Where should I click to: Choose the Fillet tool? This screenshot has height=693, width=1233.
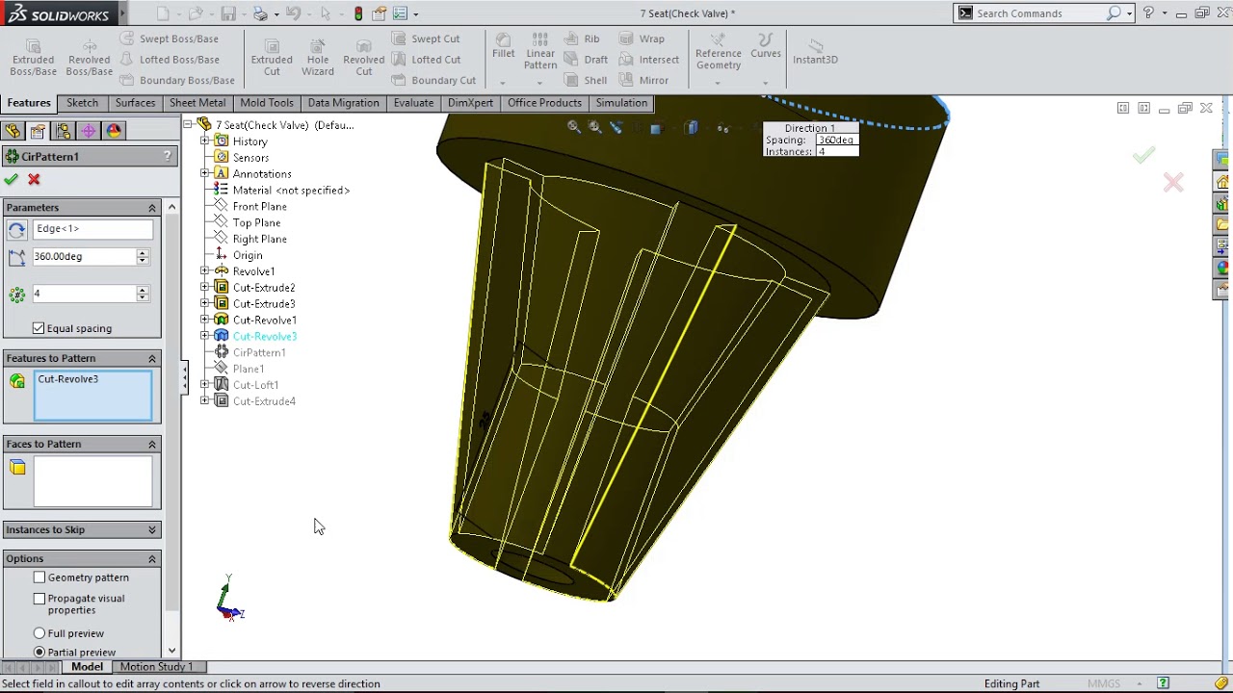point(503,46)
